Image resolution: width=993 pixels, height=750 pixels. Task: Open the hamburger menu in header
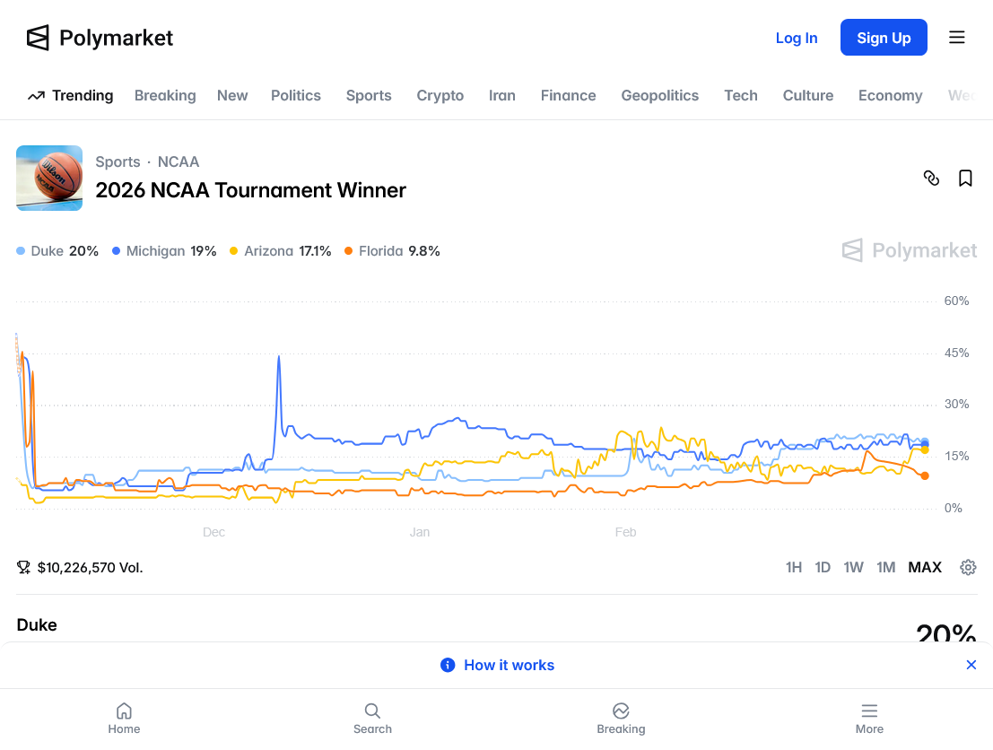(x=957, y=38)
